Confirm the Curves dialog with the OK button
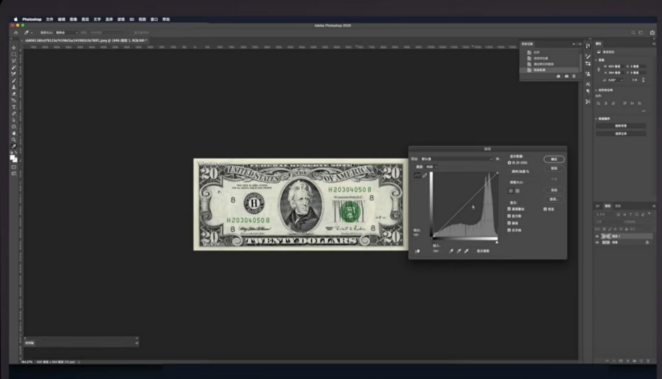 coord(554,159)
